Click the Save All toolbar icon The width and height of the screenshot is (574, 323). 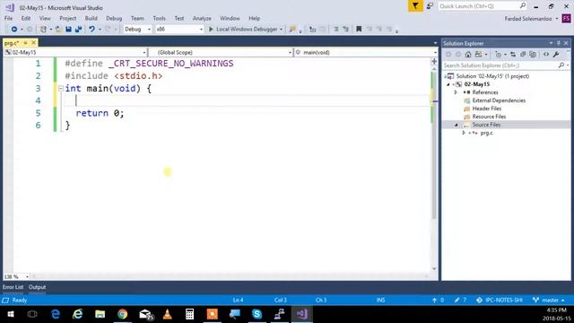click(78, 29)
